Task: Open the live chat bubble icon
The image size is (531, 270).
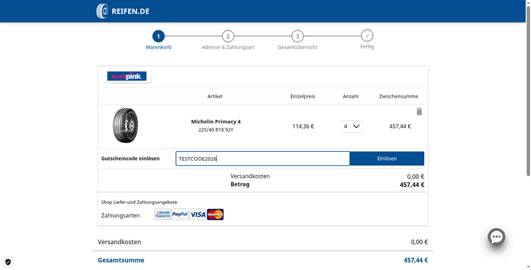Action: (x=496, y=237)
